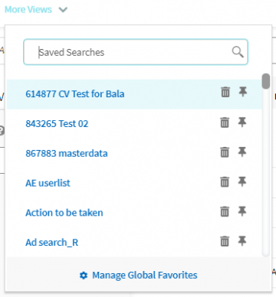
Task: Delete the Ad search_R saved search
Action: [x=225, y=241]
